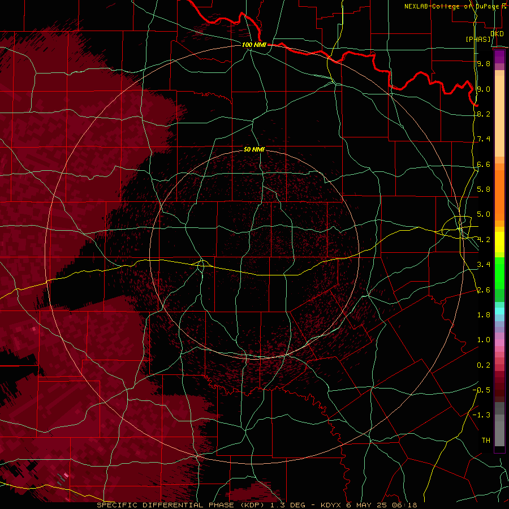Pick the purple segment atop the color bar
Viewport: 509px width, 509px height.
click(499, 57)
